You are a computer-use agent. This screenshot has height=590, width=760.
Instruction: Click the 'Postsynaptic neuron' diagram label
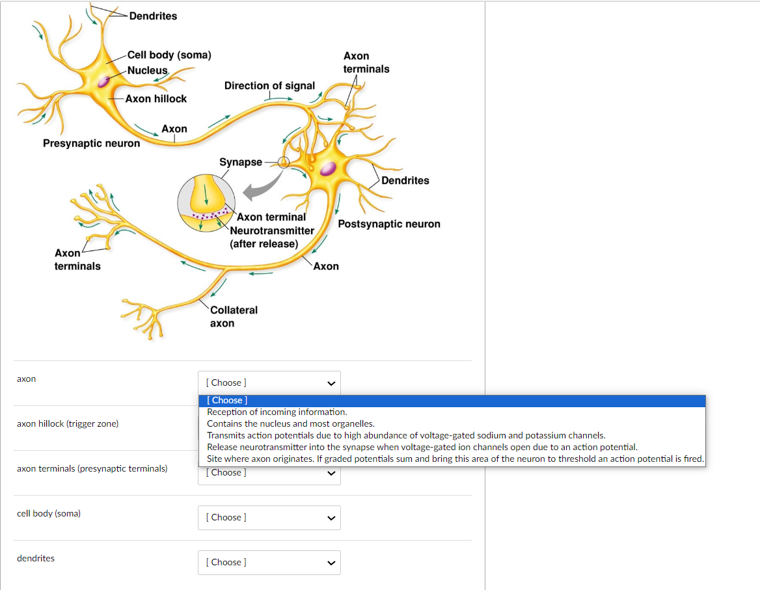pos(388,224)
